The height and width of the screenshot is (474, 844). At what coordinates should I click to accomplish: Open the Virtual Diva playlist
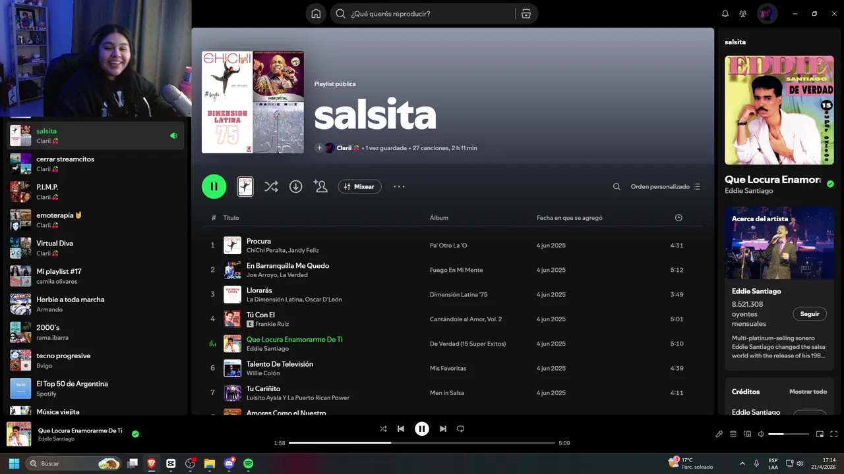(96, 248)
